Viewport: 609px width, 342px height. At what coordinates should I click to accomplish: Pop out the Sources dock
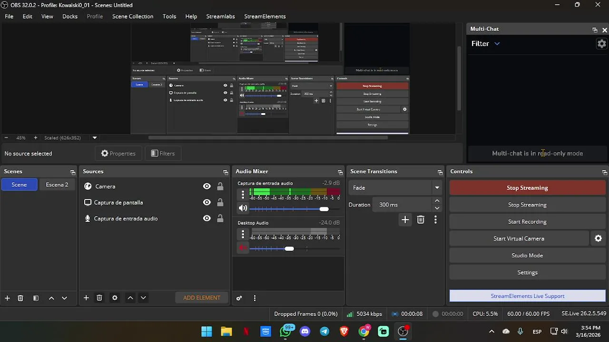(x=226, y=172)
